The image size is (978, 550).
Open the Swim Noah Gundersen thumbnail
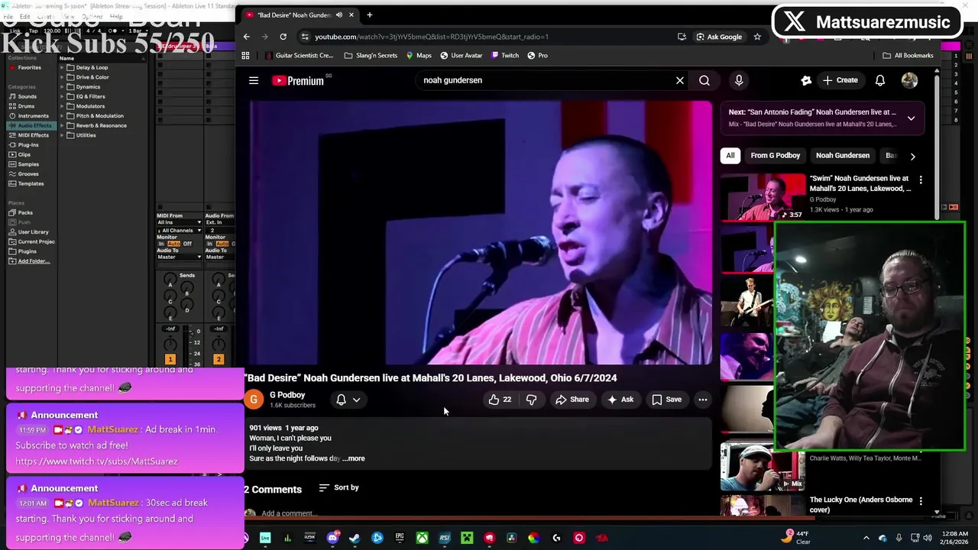763,197
